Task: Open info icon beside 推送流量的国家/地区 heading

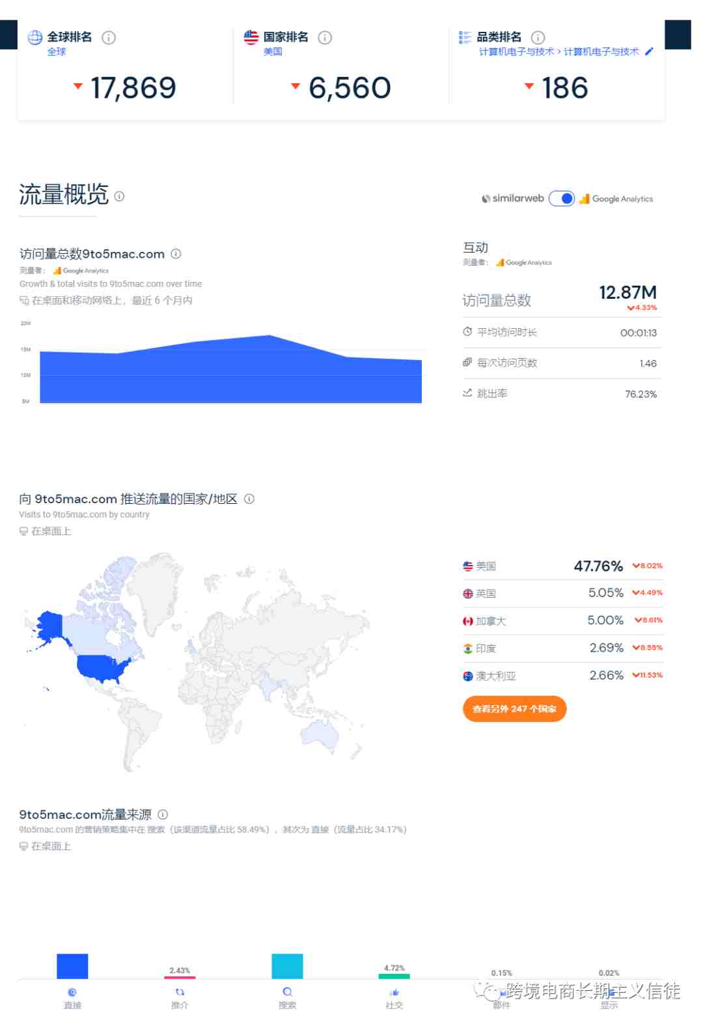Action: 249,499
